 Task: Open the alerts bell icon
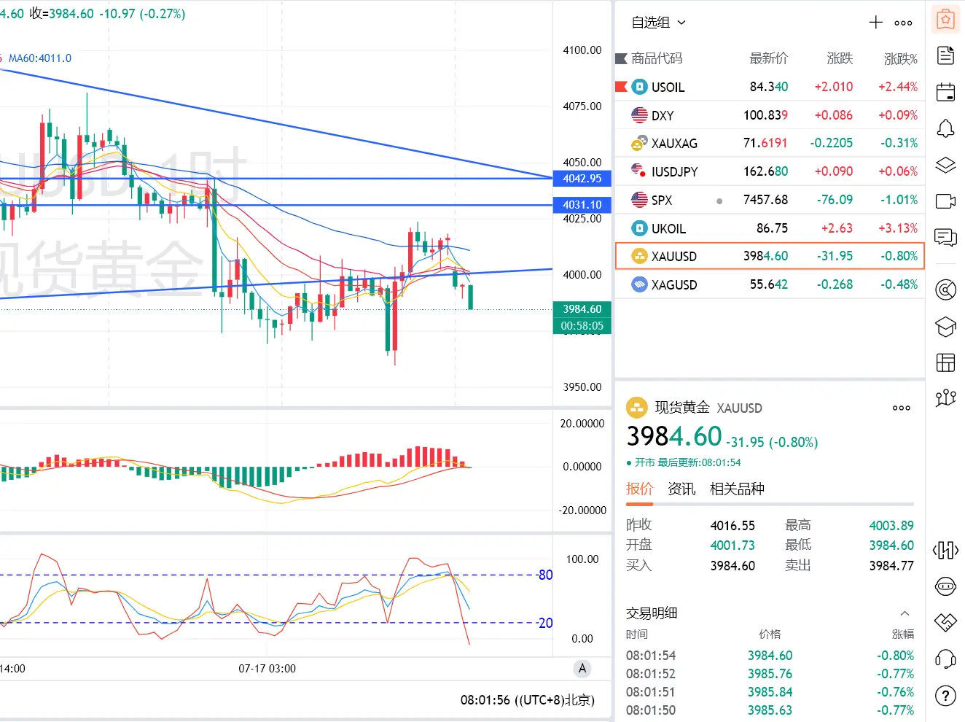pyautogui.click(x=945, y=128)
